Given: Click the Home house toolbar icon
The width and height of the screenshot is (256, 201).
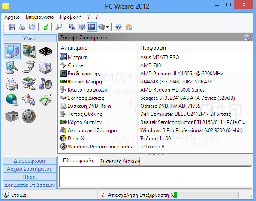Looking at the screenshot, I should coord(129,27).
